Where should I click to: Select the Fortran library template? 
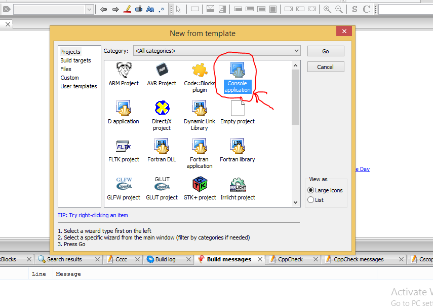click(x=238, y=151)
